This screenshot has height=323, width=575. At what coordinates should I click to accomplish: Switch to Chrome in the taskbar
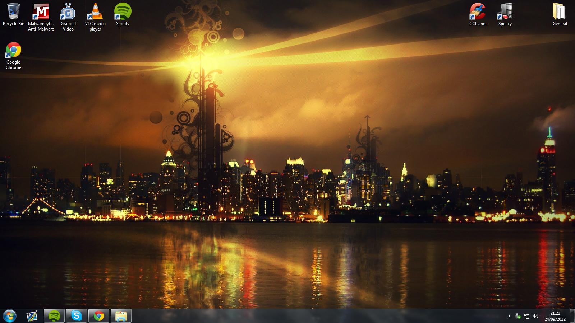coord(99,316)
